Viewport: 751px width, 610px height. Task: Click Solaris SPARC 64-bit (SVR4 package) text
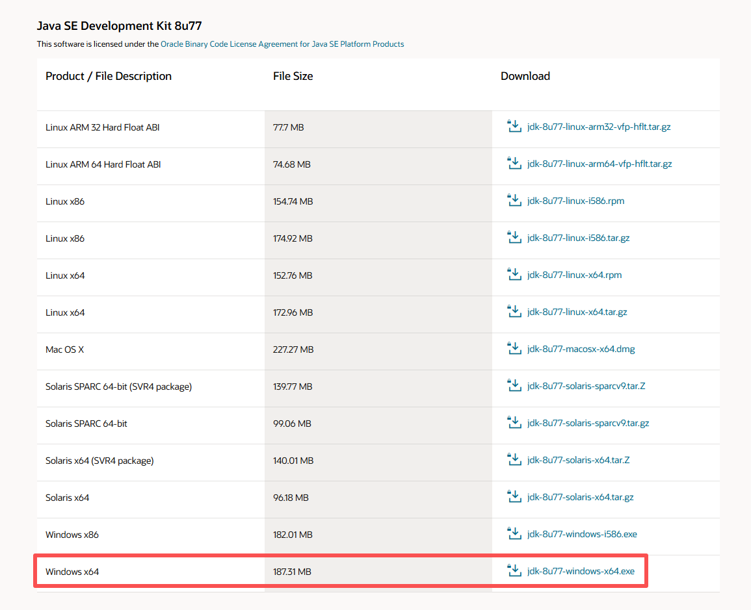tap(118, 387)
